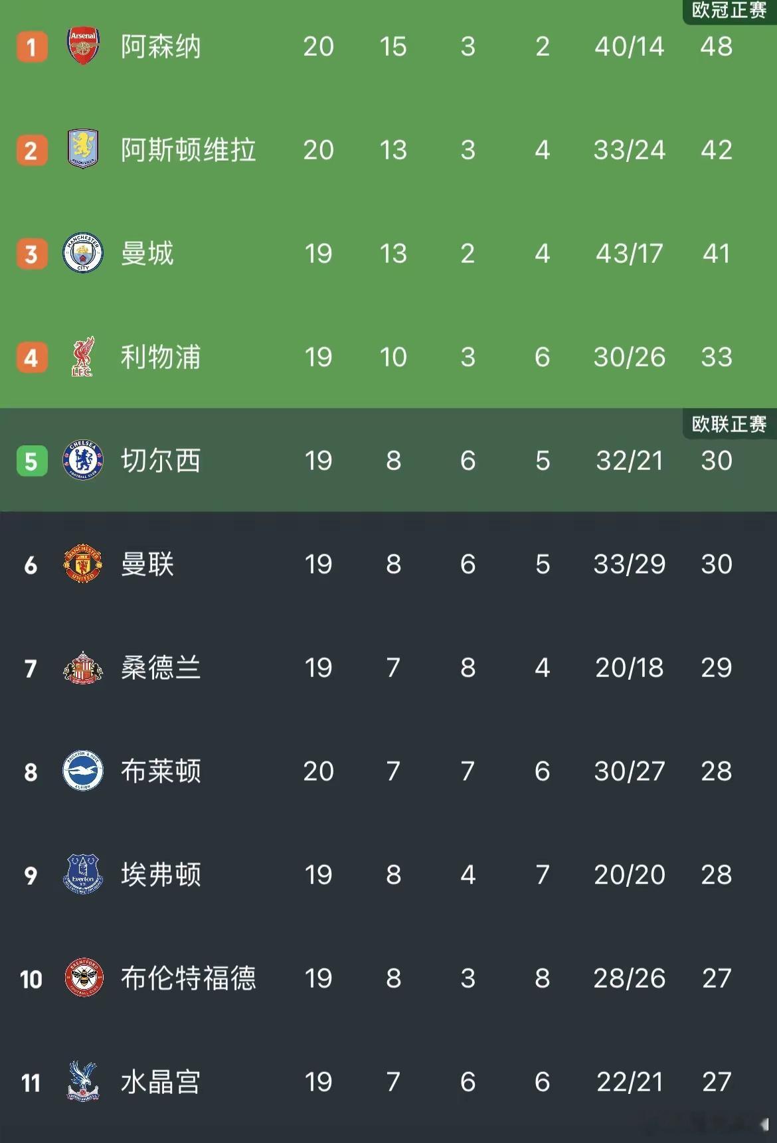The height and width of the screenshot is (1143, 777).
Task: Open the Arsenal club crest
Action: click(83, 46)
